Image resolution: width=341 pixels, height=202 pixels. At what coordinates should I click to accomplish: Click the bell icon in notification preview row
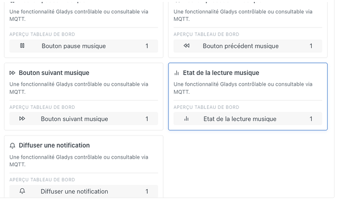[22, 191]
